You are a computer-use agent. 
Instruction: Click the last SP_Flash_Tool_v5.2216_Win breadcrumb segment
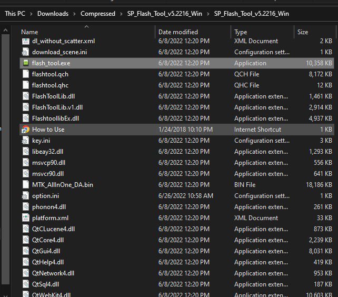[251, 14]
